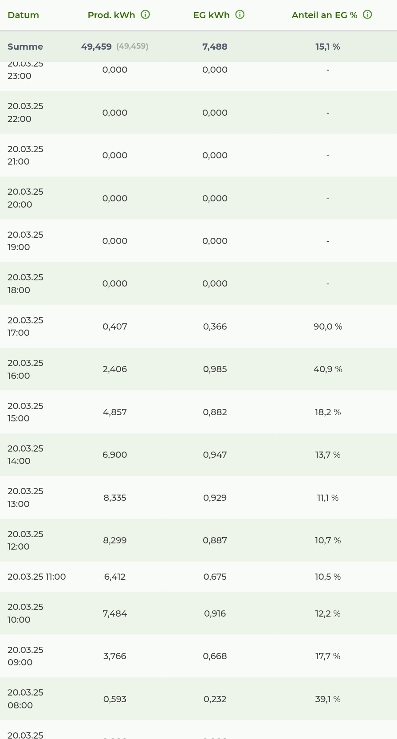
Task: Click the info icon beside Prod. kWh
Action: [x=145, y=15]
